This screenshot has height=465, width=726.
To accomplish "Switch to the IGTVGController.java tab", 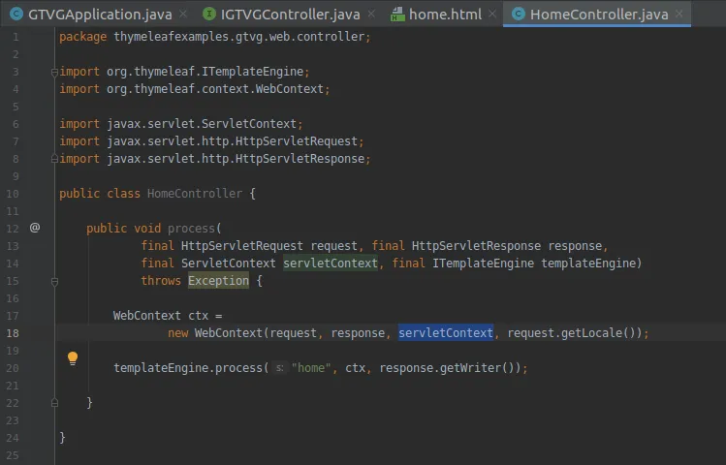I will click(290, 15).
